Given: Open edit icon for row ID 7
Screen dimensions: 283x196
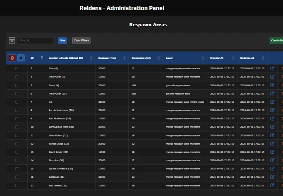Looking at the screenshot, I should point(273,102).
